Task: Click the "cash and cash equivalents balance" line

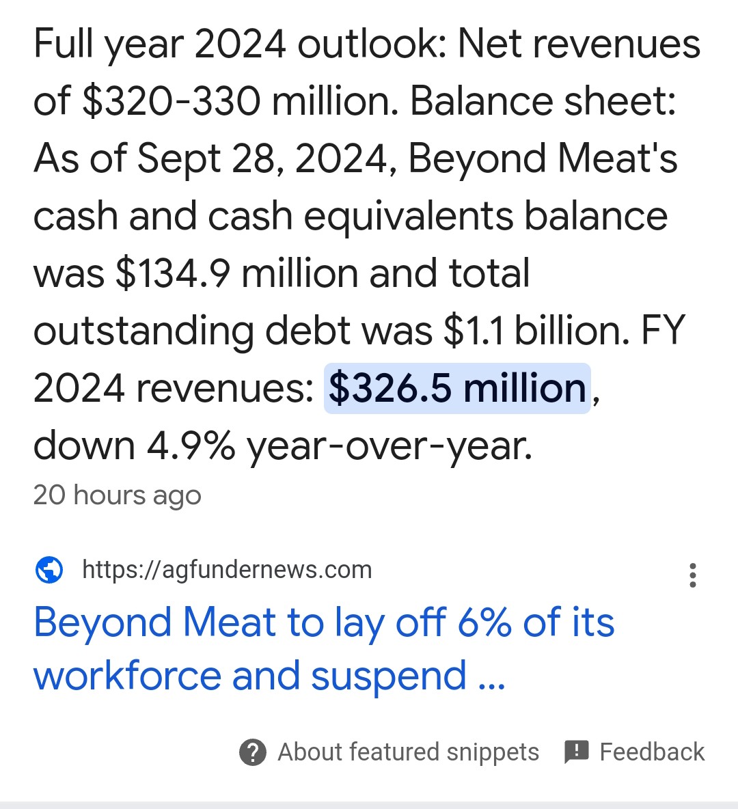Action: tap(351, 216)
